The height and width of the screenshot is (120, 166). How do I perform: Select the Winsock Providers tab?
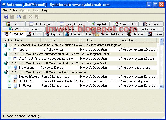(24, 29)
